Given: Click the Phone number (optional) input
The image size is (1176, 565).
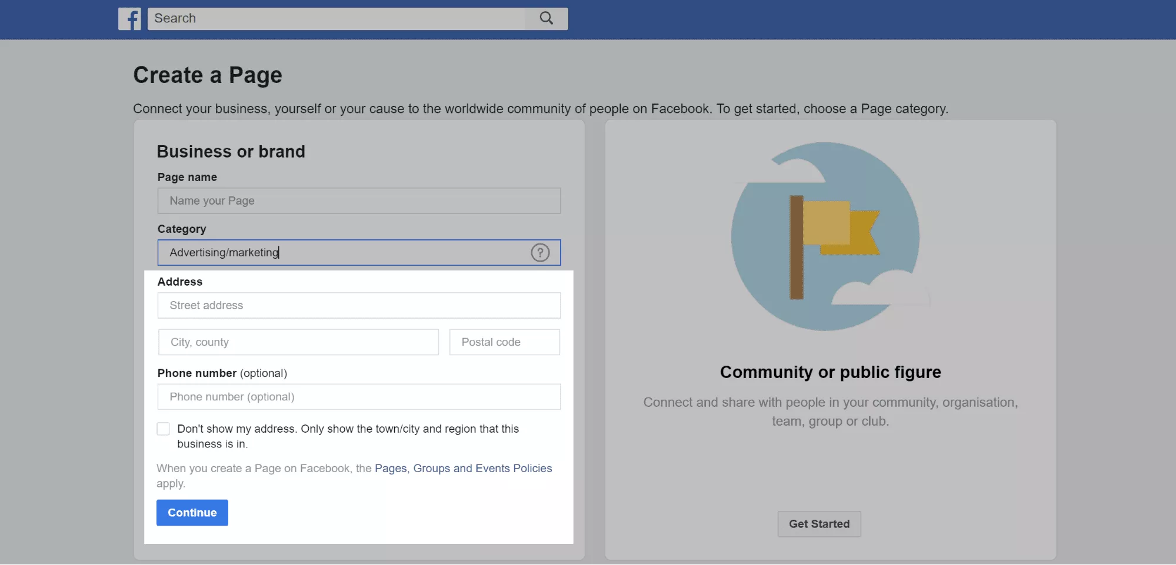Looking at the screenshot, I should pos(359,397).
